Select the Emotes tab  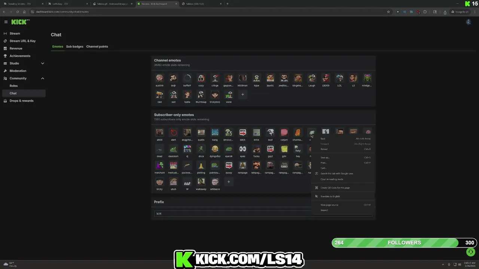pyautogui.click(x=58, y=47)
